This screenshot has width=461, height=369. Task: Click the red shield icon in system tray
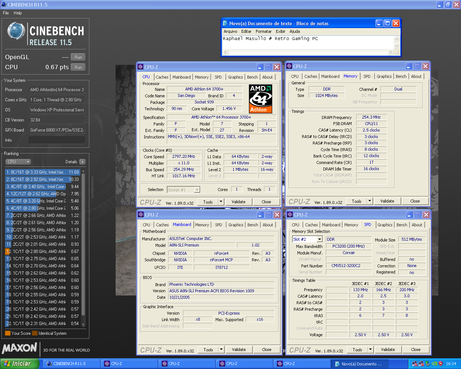tap(440, 364)
